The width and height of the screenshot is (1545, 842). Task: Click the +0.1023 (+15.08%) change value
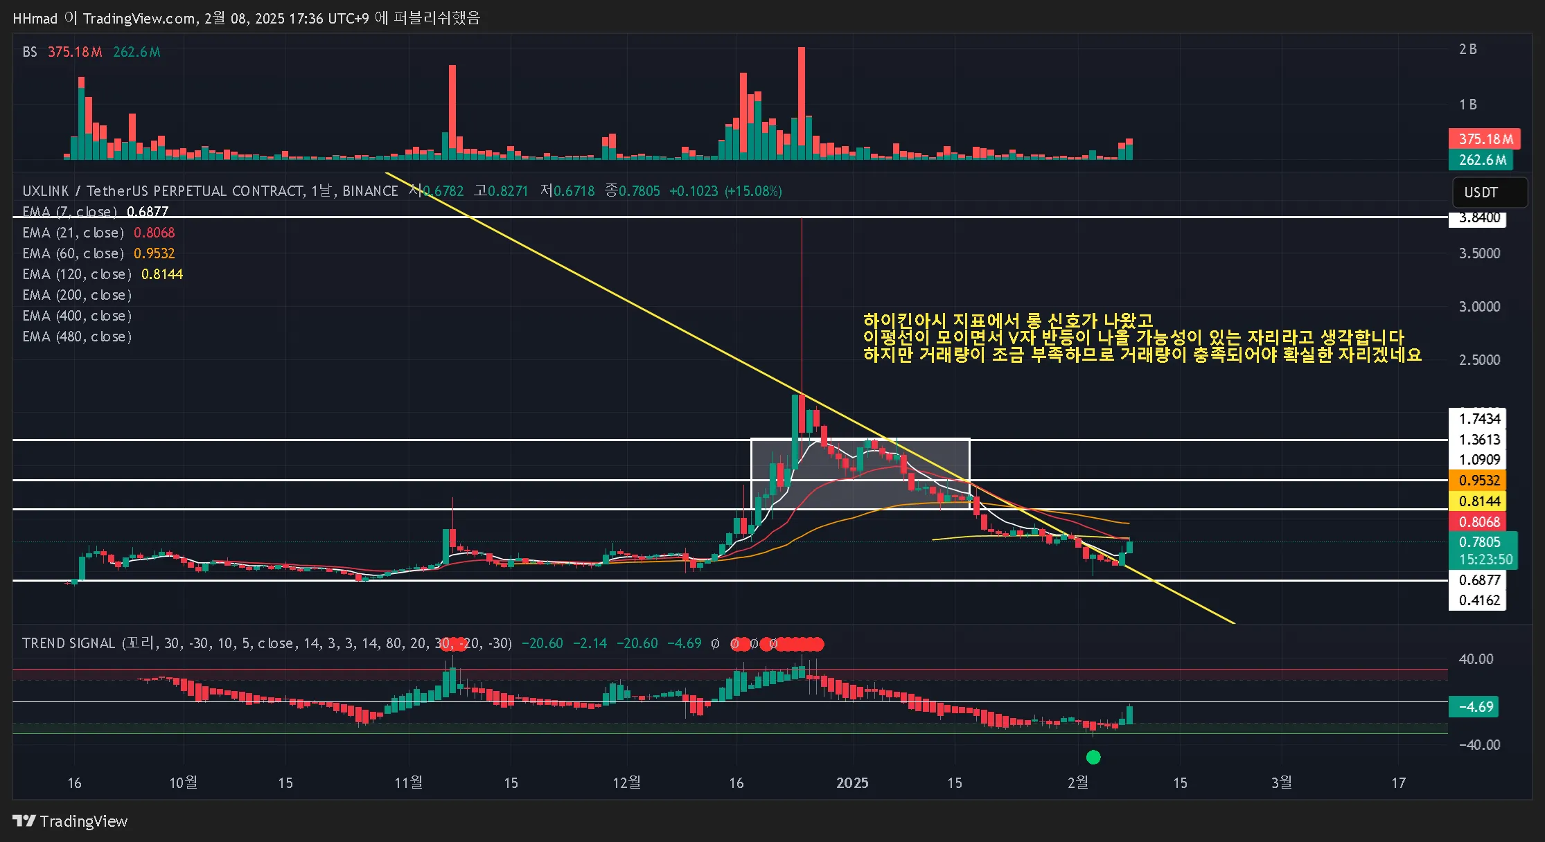click(x=725, y=191)
